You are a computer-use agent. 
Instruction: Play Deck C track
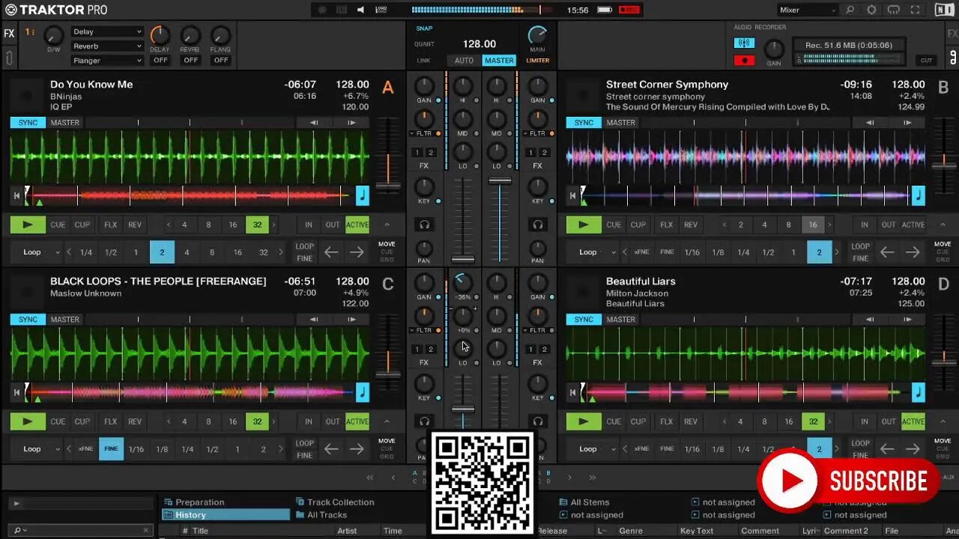tap(28, 421)
